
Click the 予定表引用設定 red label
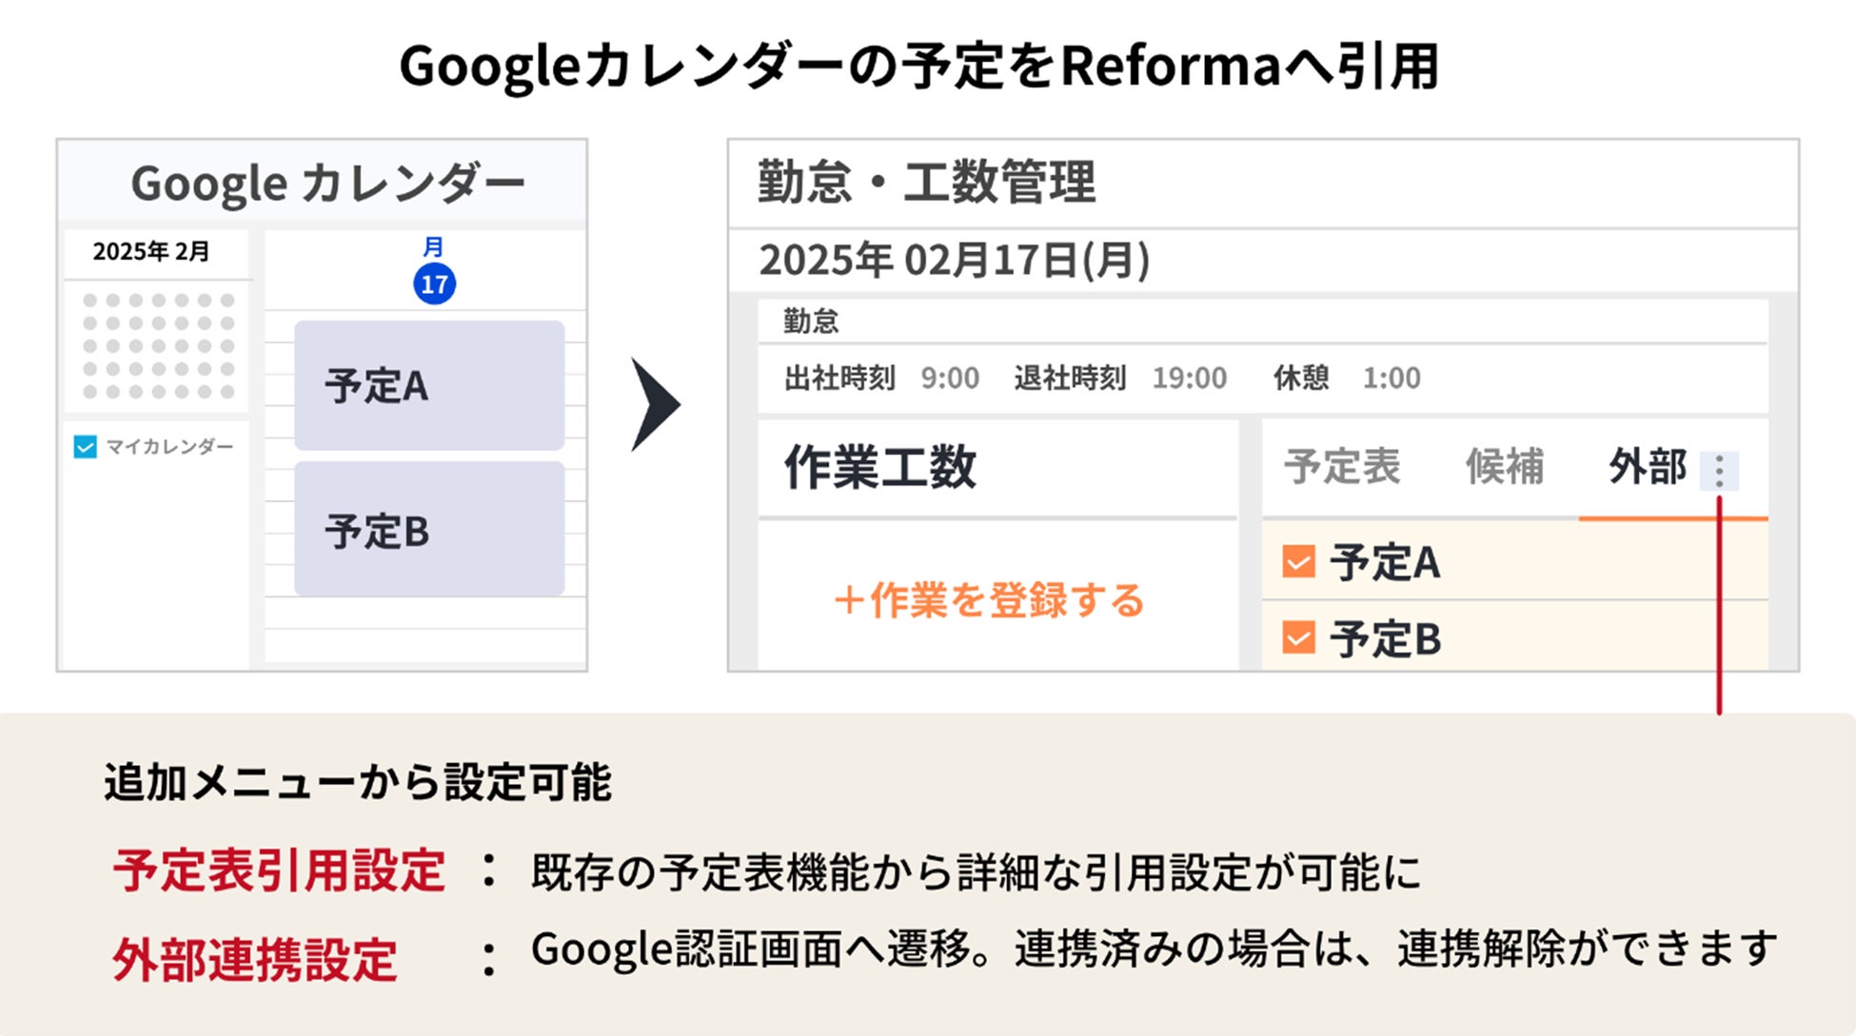point(279,870)
